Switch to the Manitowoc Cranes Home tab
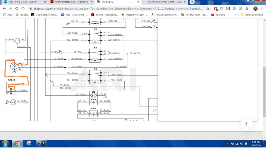This screenshot has height=149, width=266. pyautogui.click(x=164, y=2)
